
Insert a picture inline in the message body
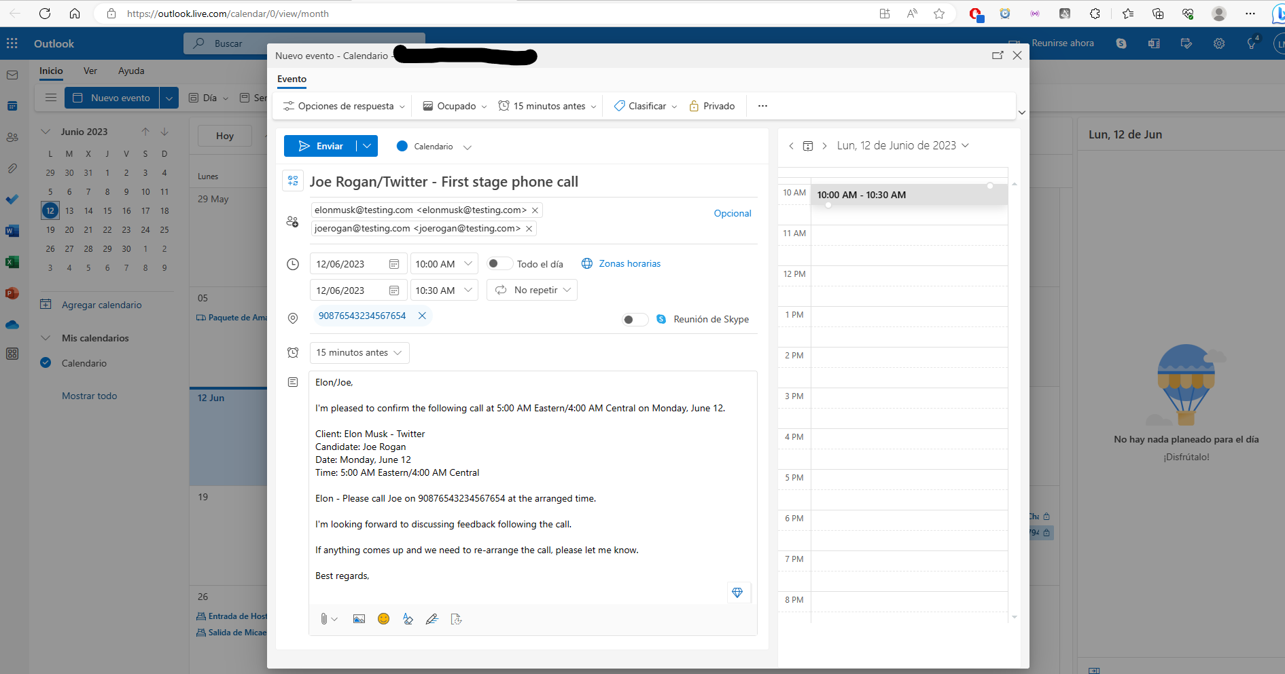[359, 618]
